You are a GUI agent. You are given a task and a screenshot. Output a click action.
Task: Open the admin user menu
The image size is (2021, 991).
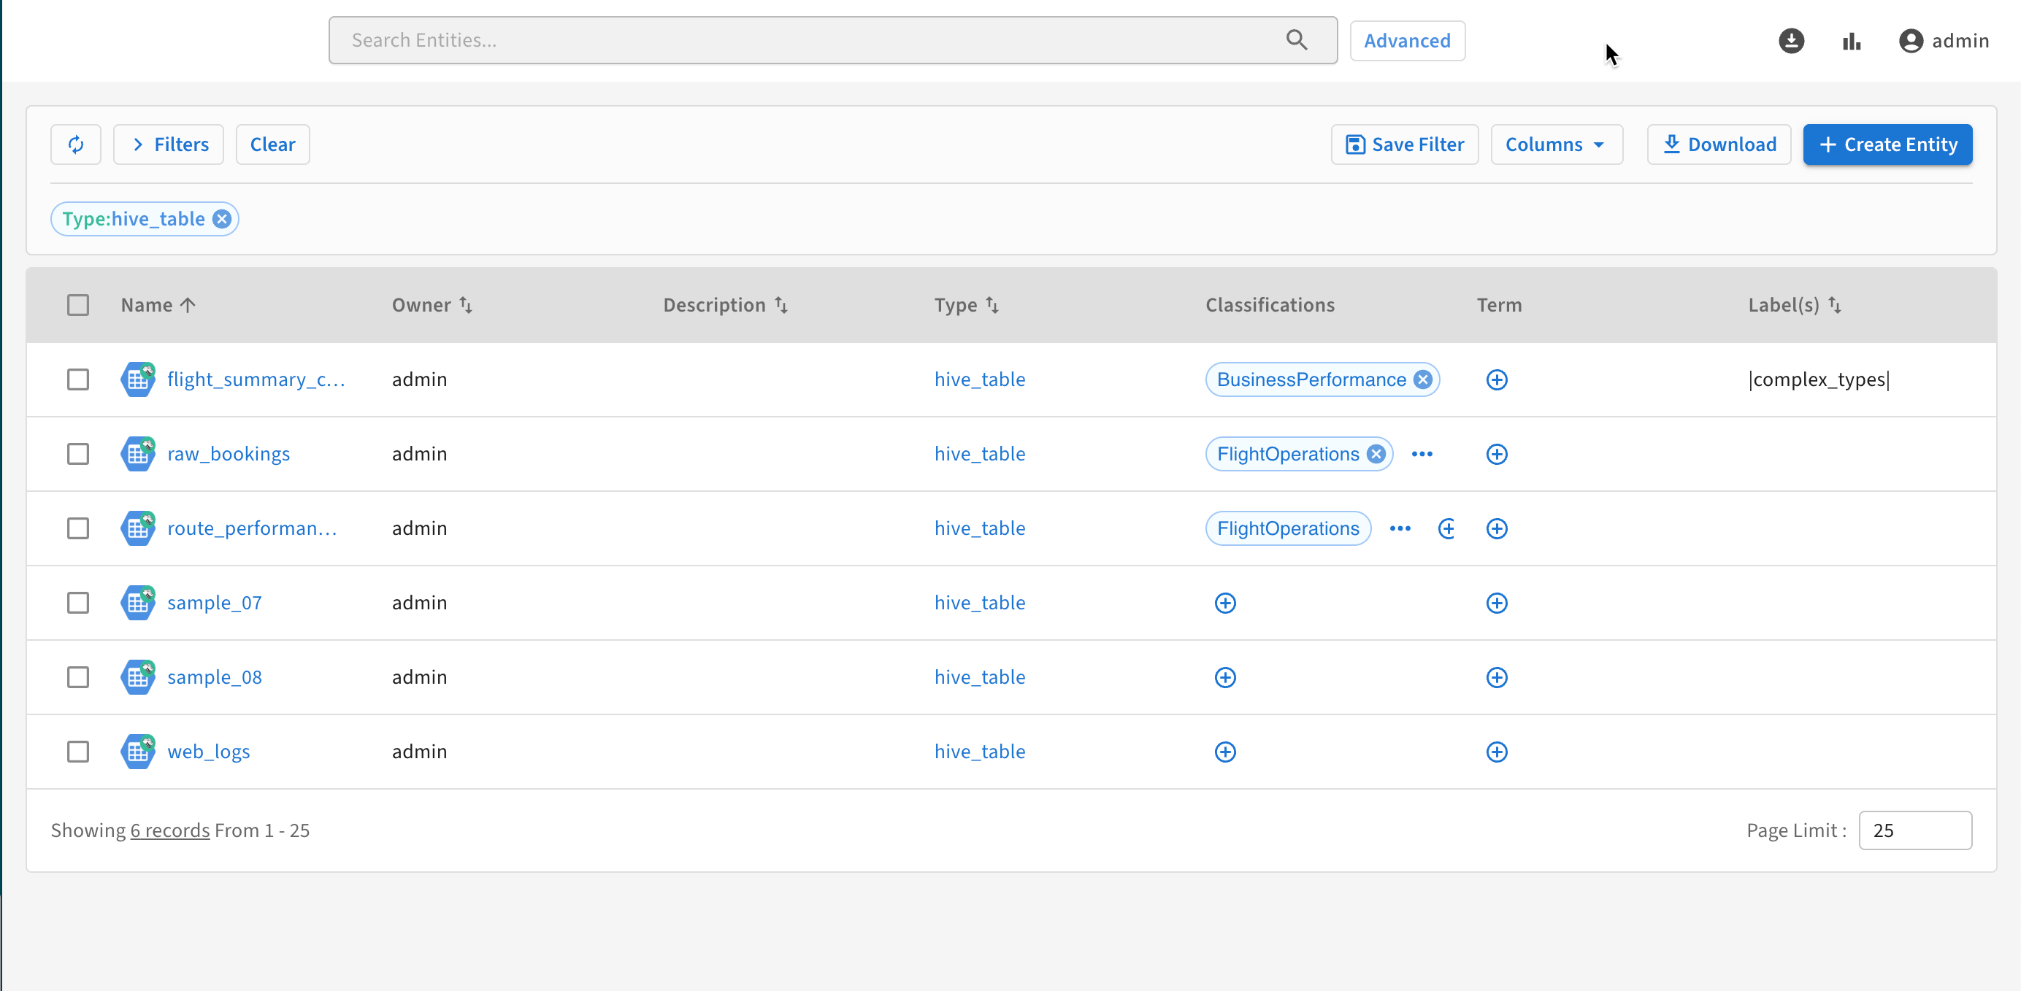(x=1944, y=41)
